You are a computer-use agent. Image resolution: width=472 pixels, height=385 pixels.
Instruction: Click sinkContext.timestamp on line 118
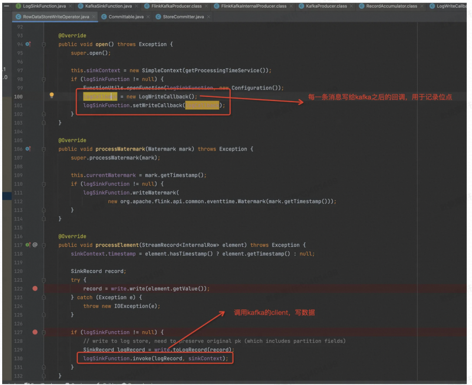click(x=103, y=254)
